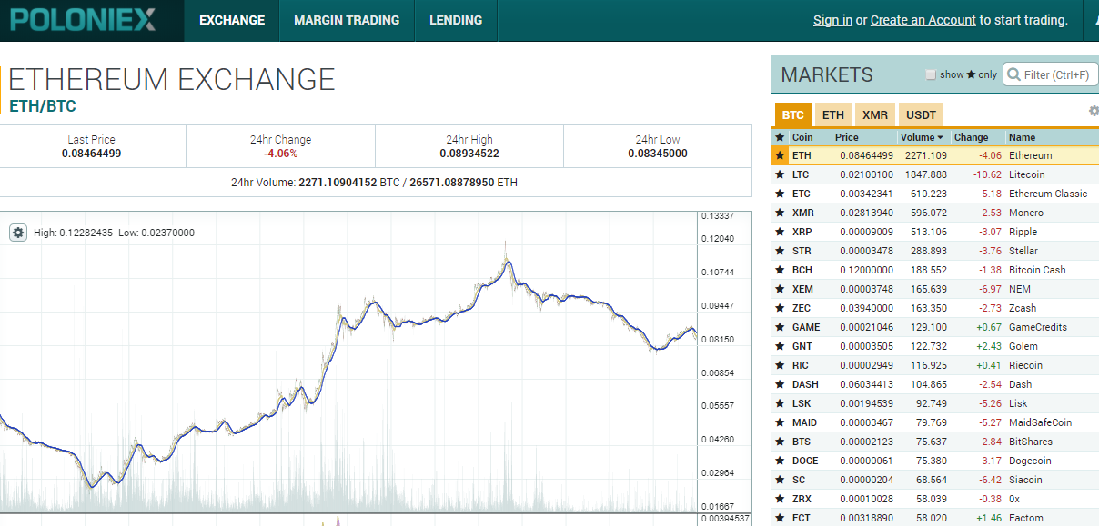1099x526 pixels.
Task: Click the star icon beside LTC
Action: click(780, 174)
